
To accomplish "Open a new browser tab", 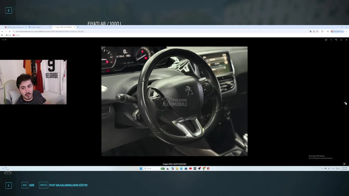I will tap(78, 27).
